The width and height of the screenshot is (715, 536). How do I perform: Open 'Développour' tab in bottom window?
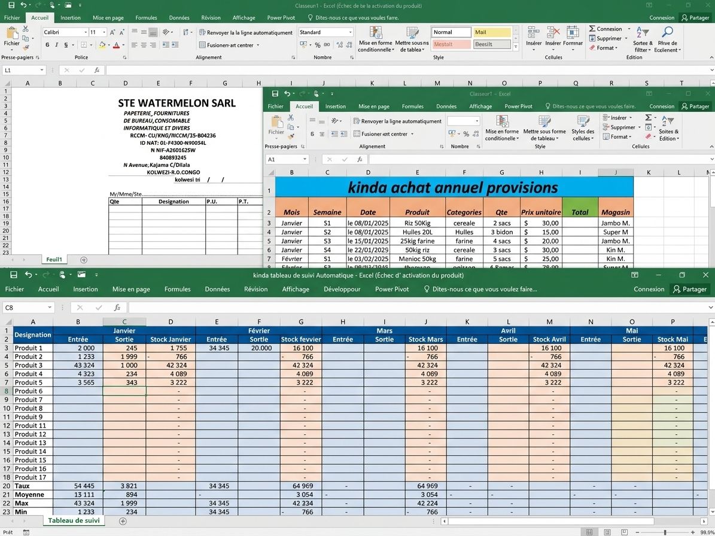(x=342, y=289)
